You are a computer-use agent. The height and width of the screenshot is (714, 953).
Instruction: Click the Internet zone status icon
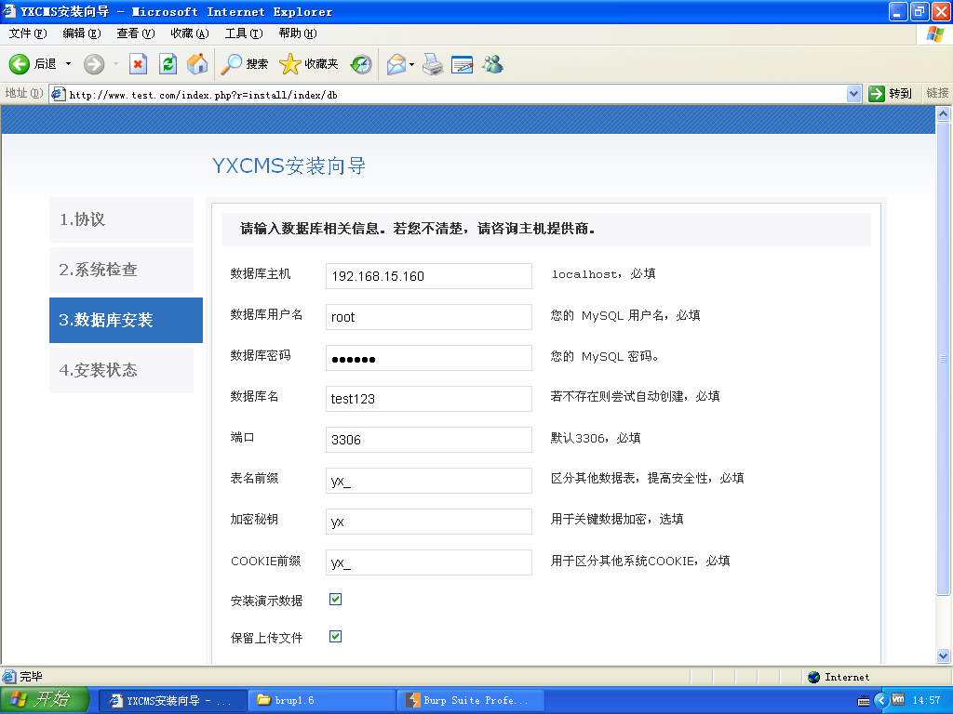click(x=813, y=677)
